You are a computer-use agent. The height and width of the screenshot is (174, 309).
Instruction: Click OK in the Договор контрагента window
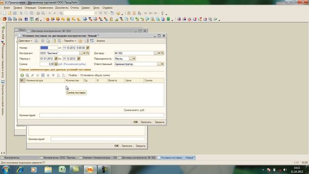(x=116, y=146)
